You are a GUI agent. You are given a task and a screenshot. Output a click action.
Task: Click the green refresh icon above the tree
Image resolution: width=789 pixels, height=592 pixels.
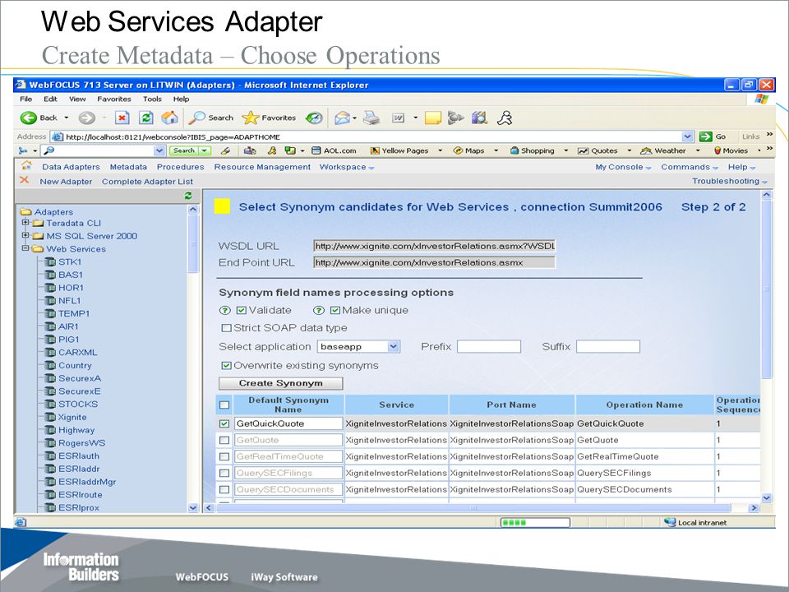(188, 196)
